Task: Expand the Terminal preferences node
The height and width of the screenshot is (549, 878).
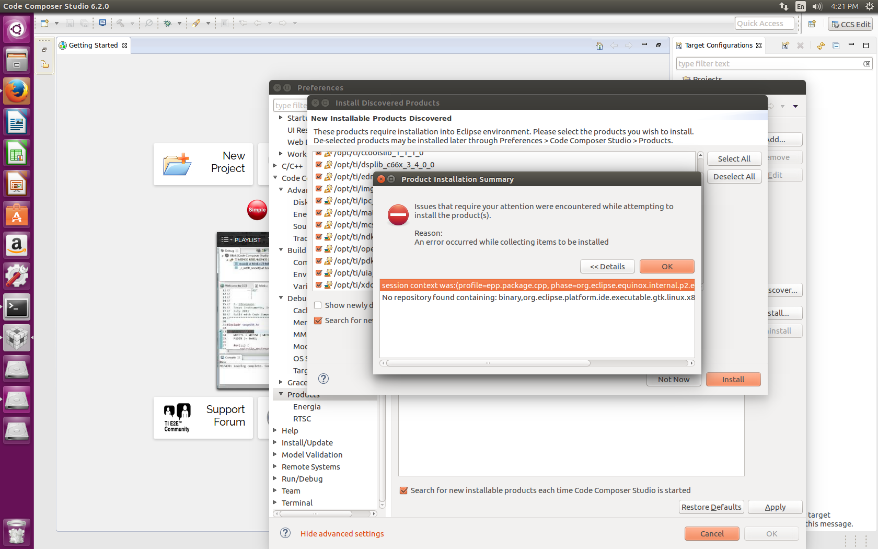Action: pyautogui.click(x=275, y=502)
